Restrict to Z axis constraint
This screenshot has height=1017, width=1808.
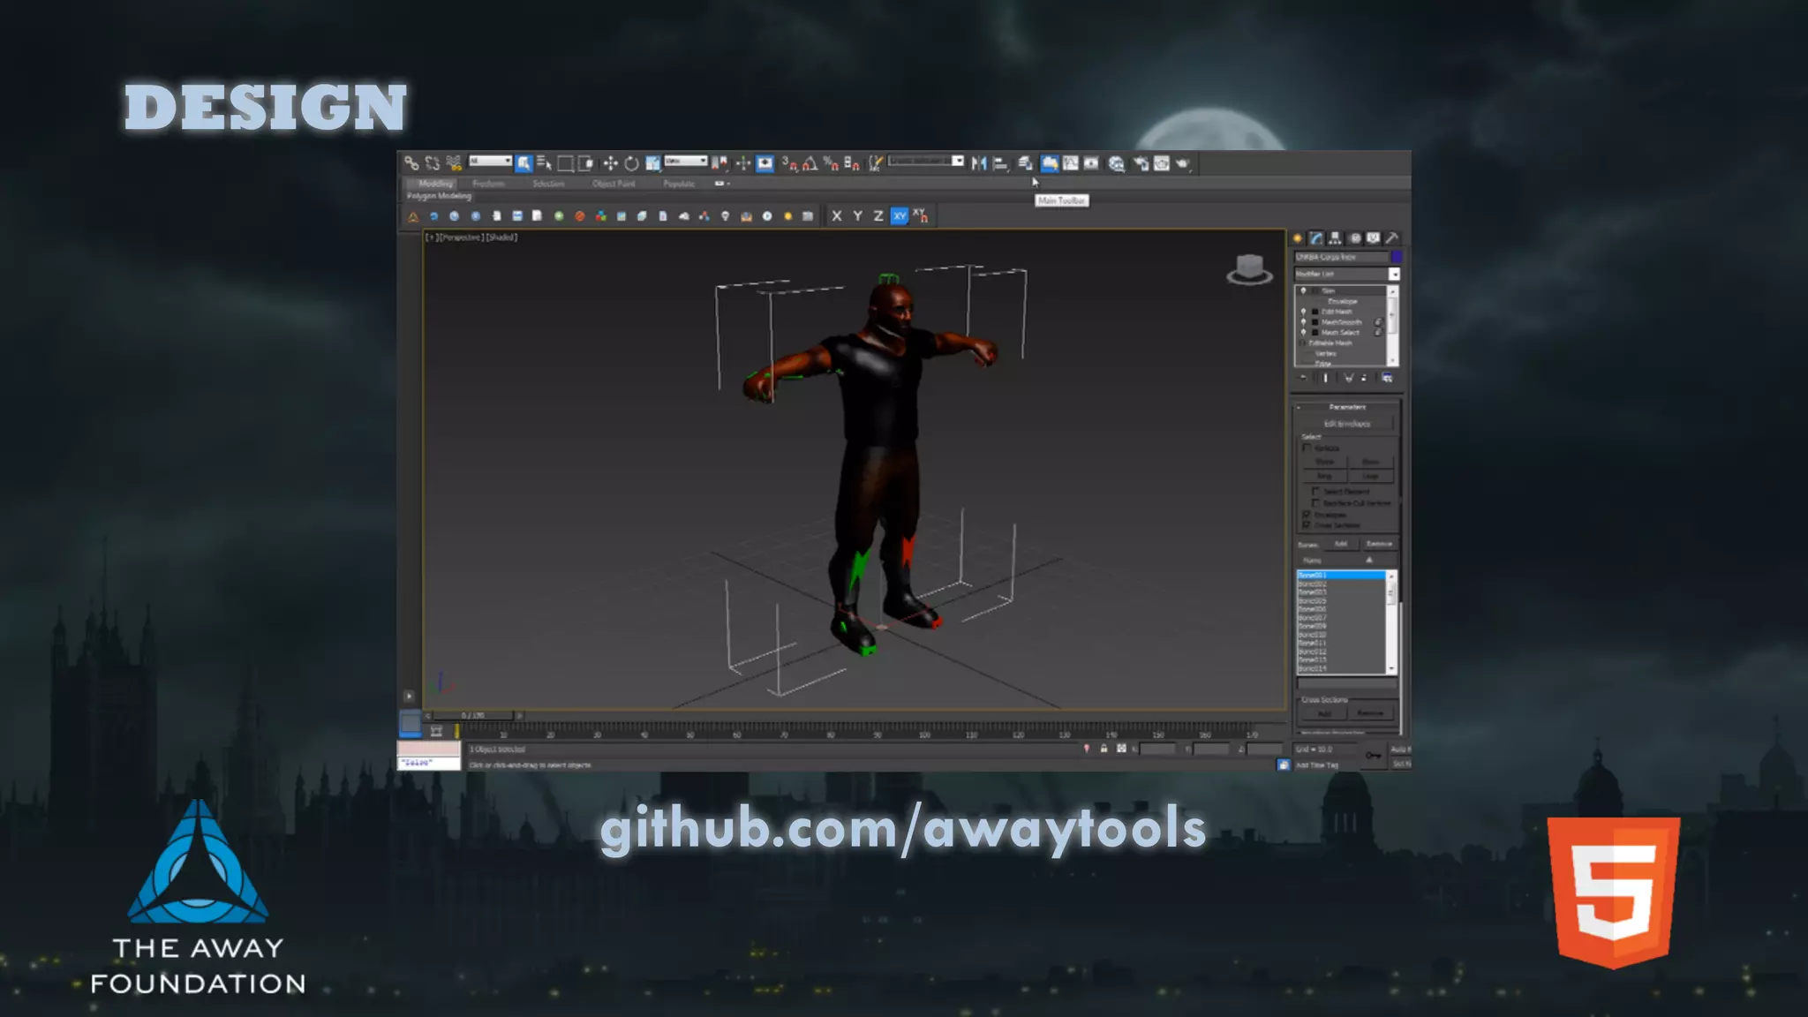point(878,216)
